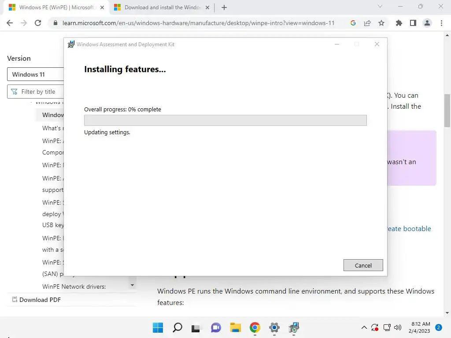
Task: Open WinPE Network drivers sidebar item
Action: [x=74, y=287]
